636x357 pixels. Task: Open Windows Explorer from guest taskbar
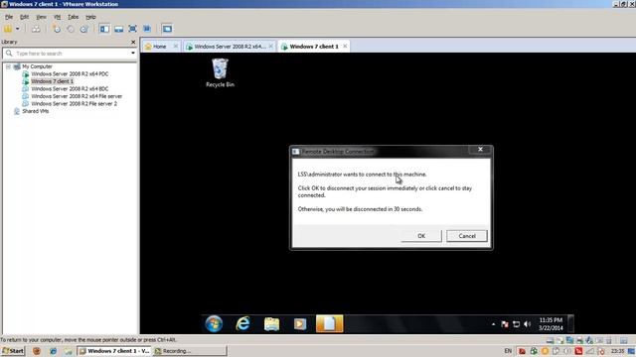pyautogui.click(x=271, y=324)
